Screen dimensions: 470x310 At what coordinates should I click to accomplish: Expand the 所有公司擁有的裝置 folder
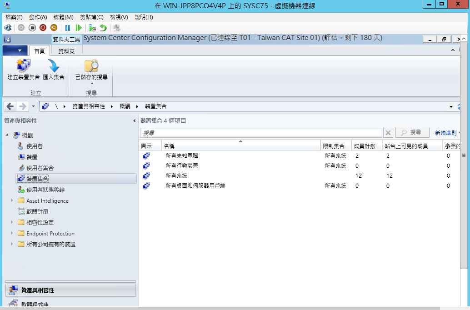coord(12,244)
